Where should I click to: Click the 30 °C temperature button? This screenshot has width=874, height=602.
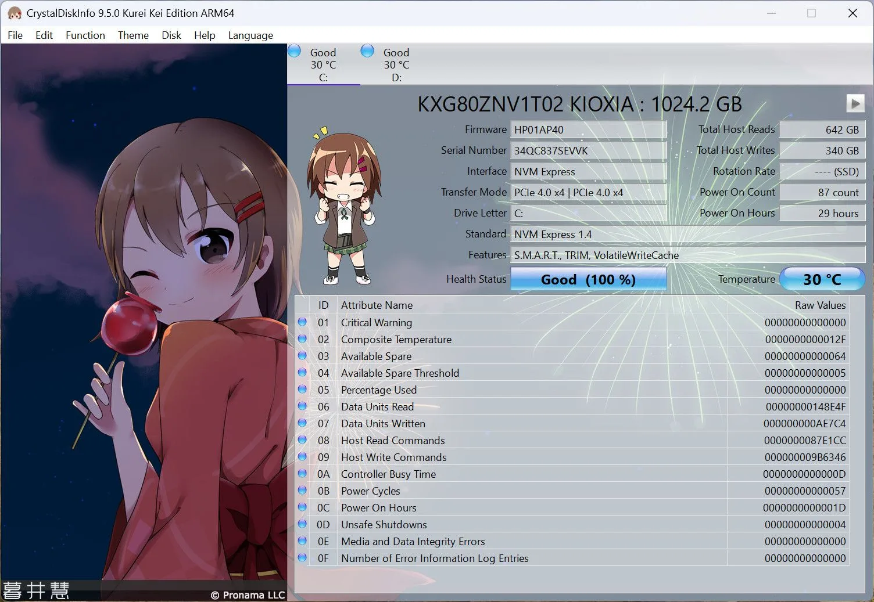click(822, 279)
